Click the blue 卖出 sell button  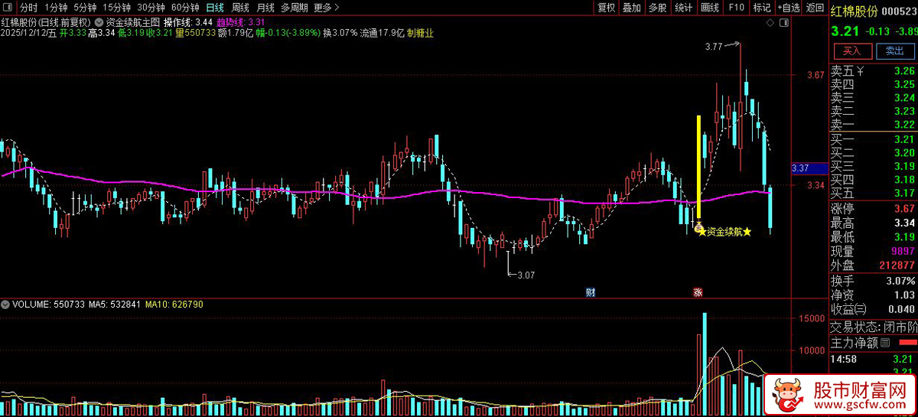click(x=894, y=51)
